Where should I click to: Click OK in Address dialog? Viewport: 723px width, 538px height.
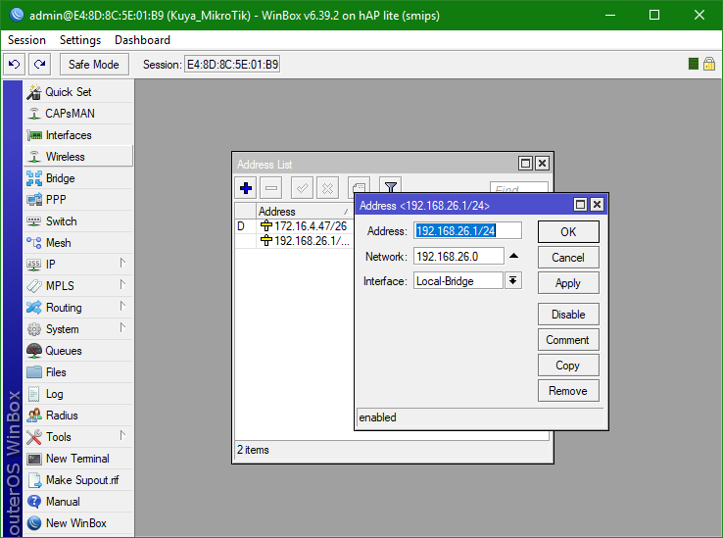pyautogui.click(x=568, y=231)
